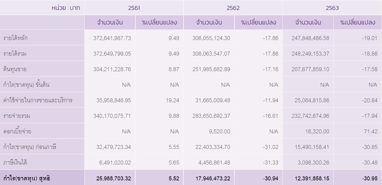
Task: Click the รายได้หลัก row label
Action: pos(15,38)
